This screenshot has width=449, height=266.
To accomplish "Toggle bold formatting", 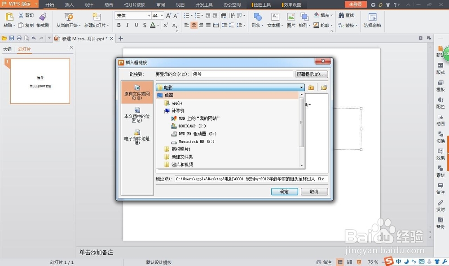I will [119, 26].
